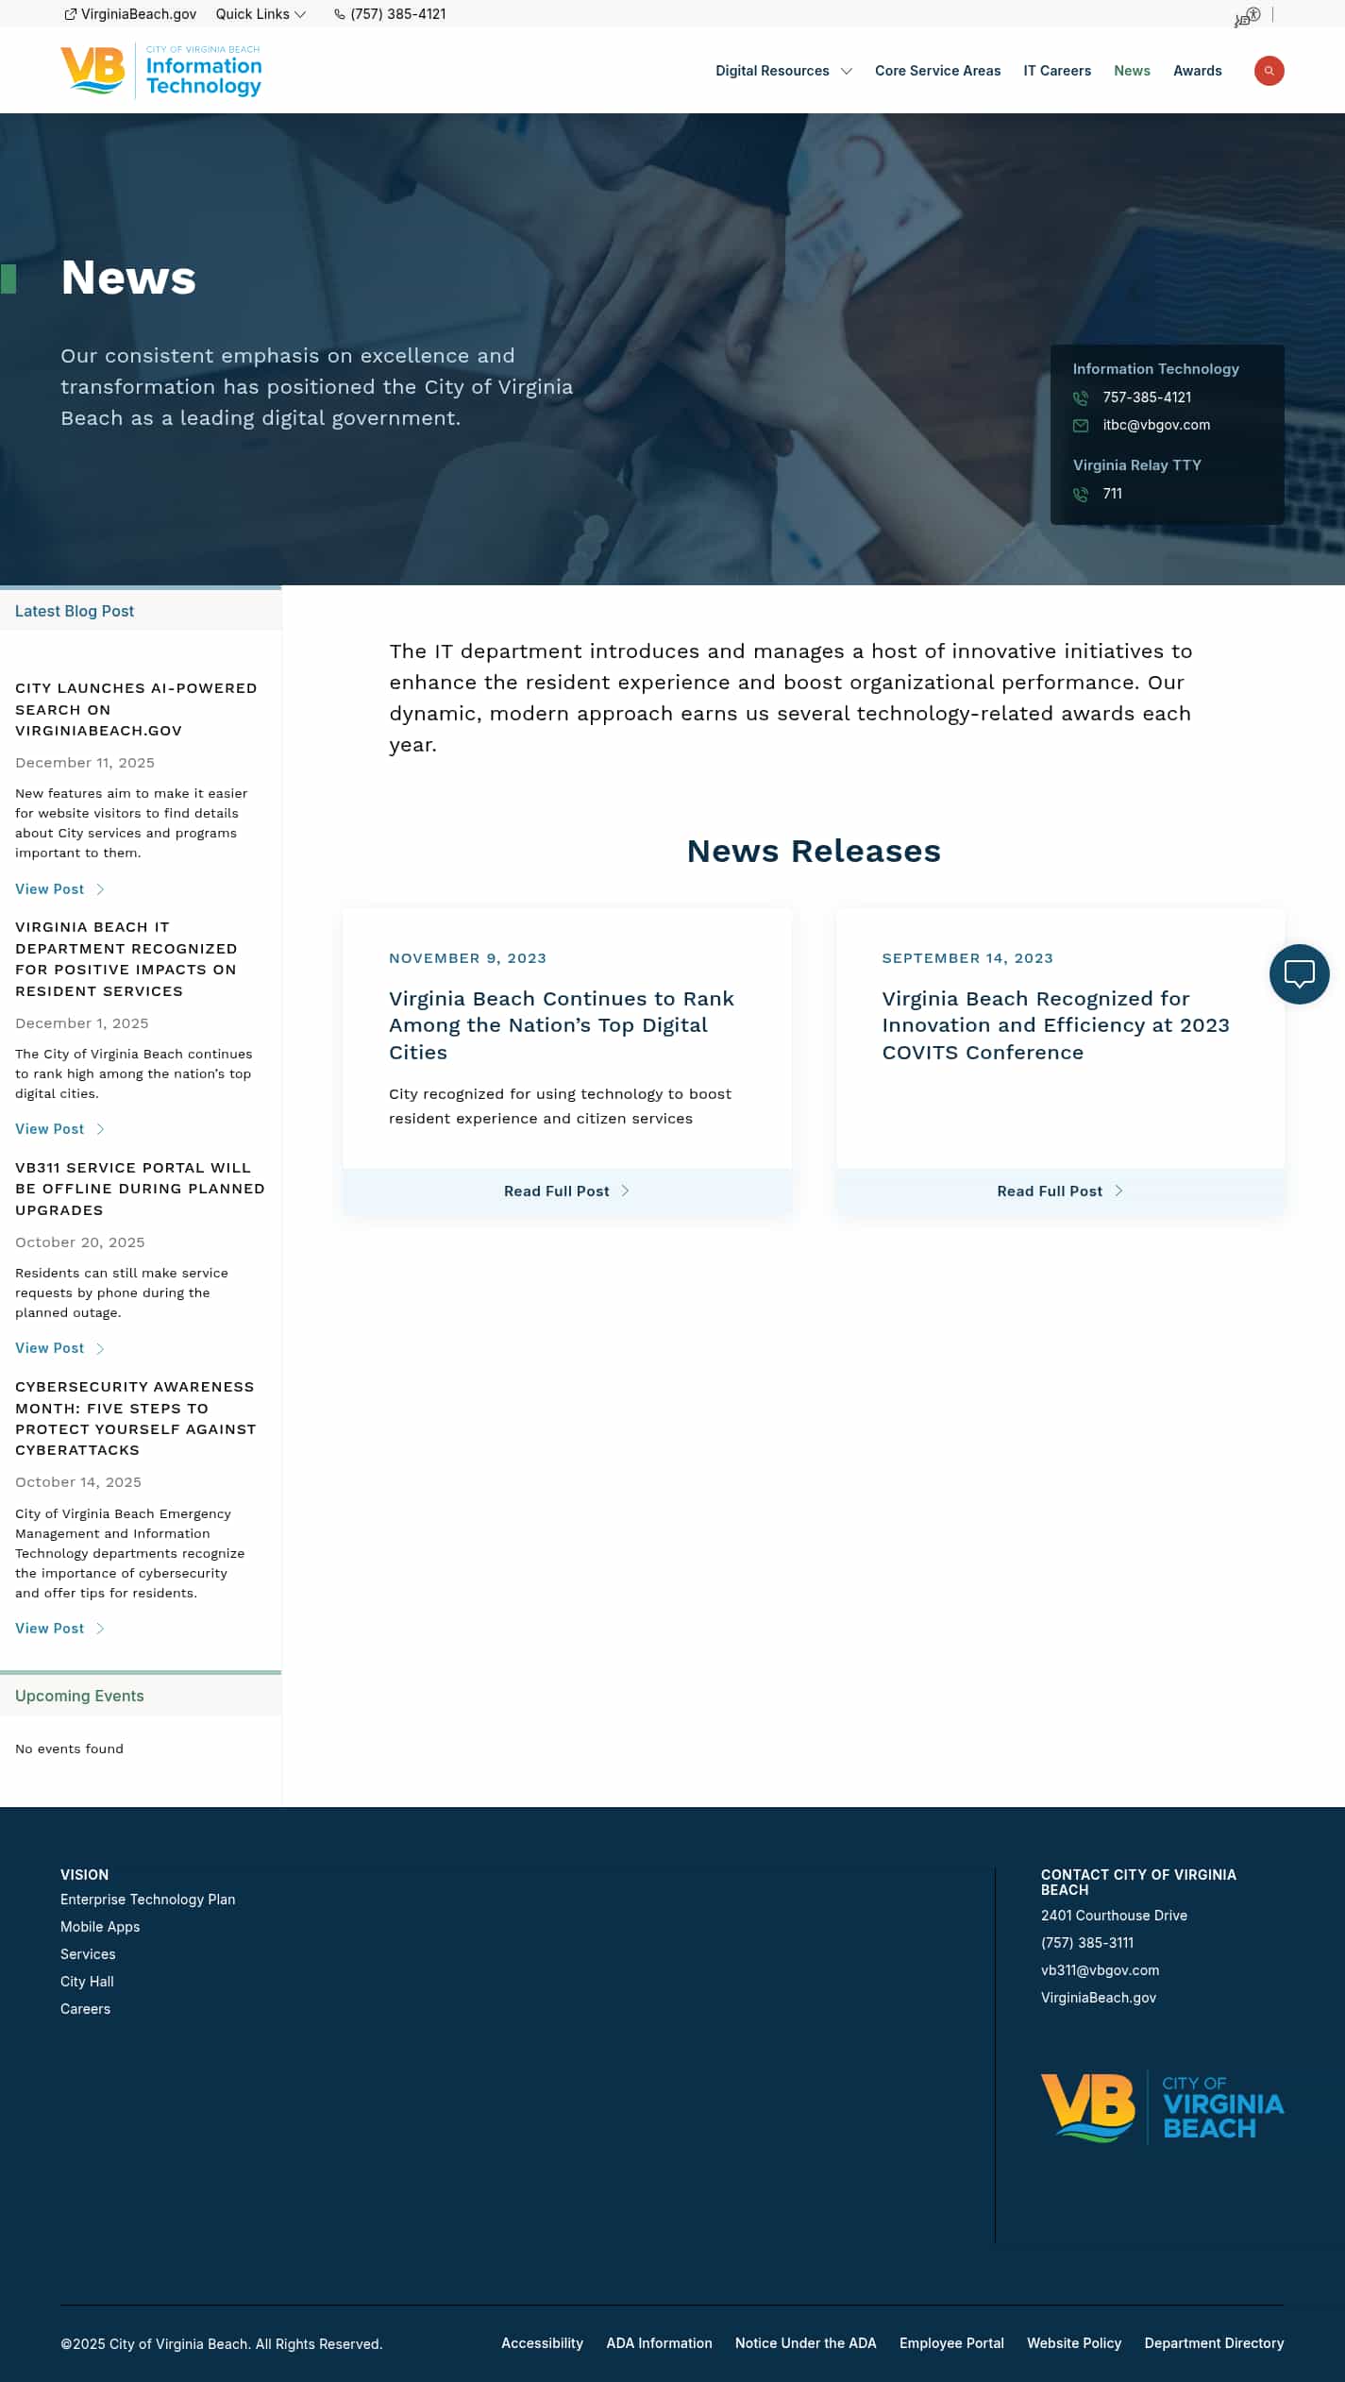Open the VB311 Service Portal offline post title
Screen dimensions: 1345x2382
point(140,1189)
